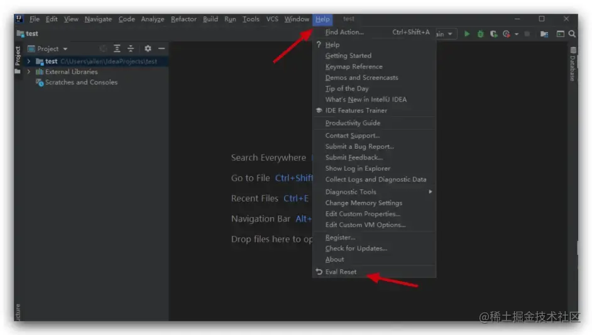Viewport: 592px width, 335px height.
Task: Open IDE Features Trainer entry
Action: click(x=374, y=110)
